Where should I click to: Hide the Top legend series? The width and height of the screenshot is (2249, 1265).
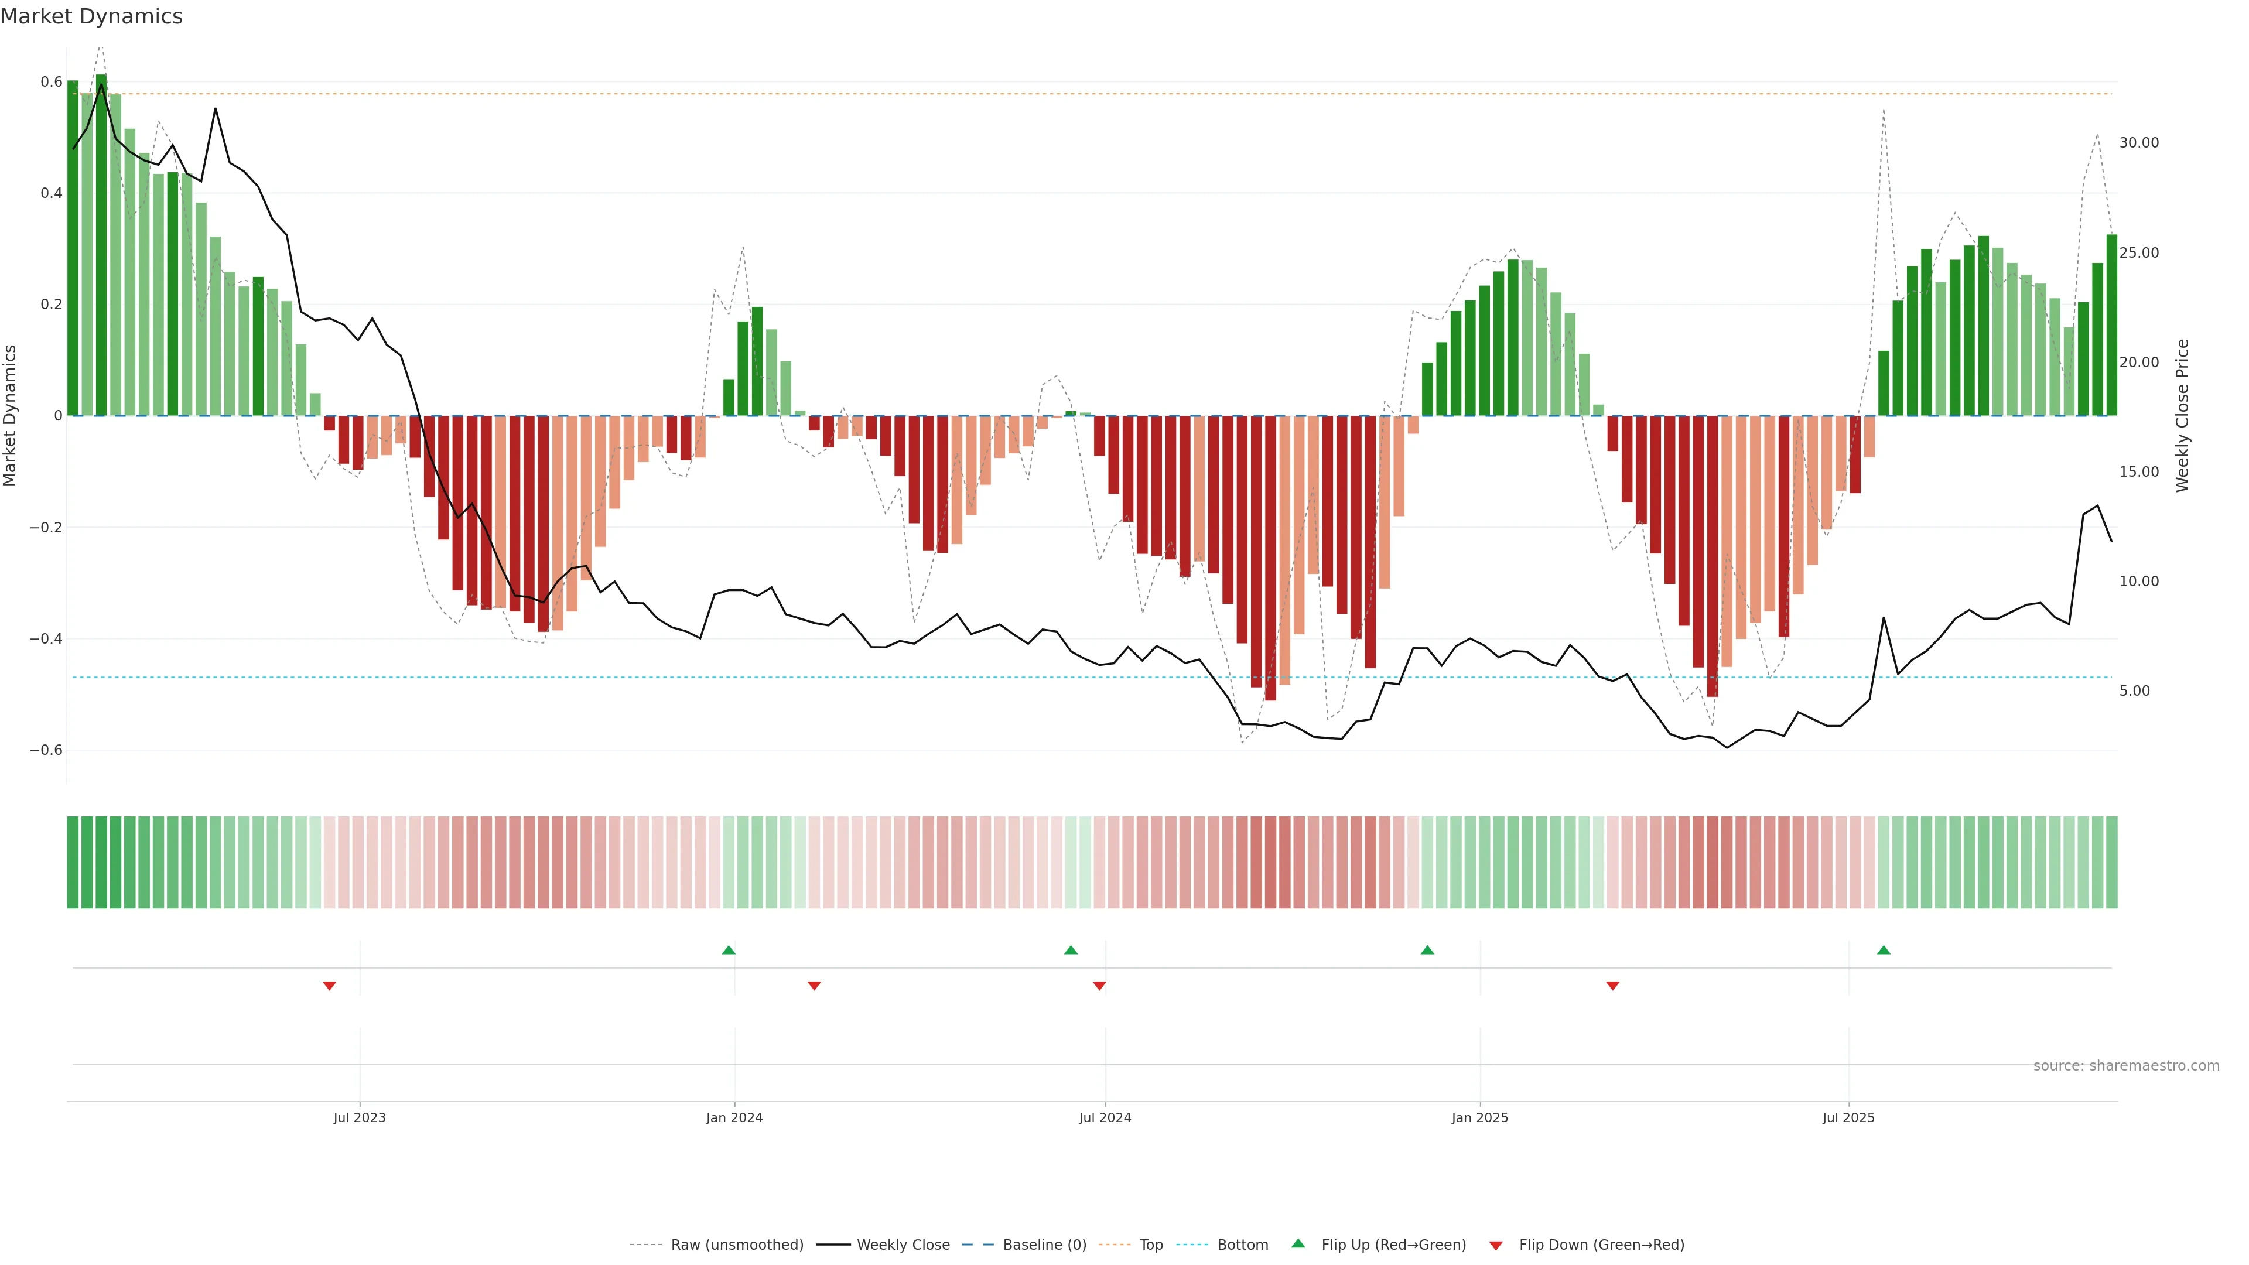pos(1151,1245)
